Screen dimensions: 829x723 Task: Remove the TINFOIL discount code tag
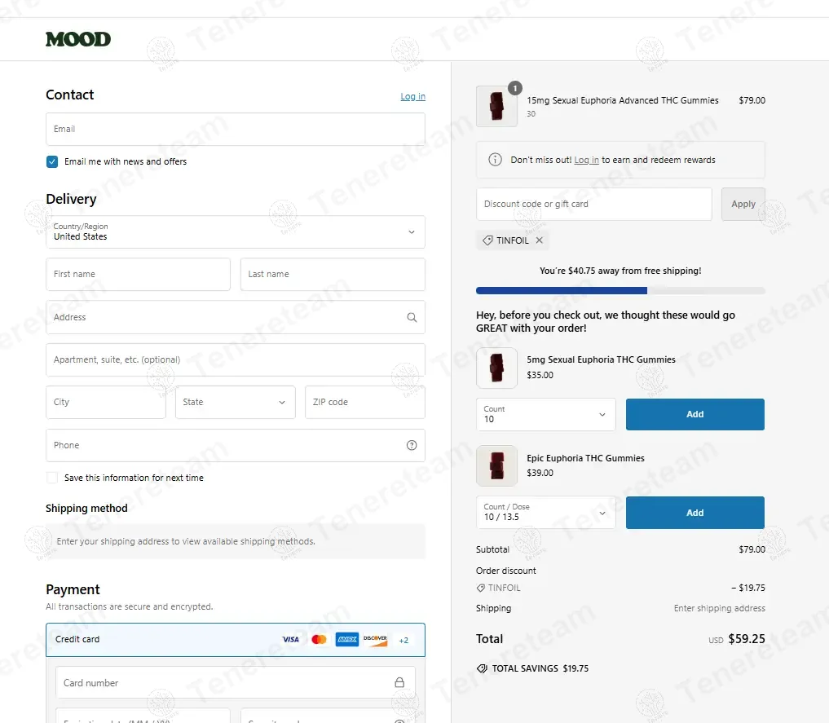(539, 240)
